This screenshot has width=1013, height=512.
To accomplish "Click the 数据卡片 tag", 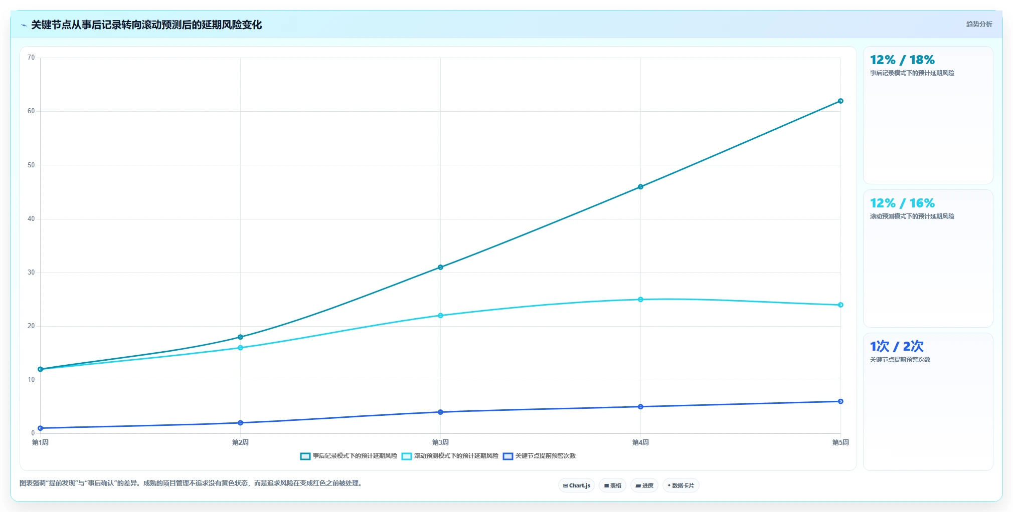I will click(681, 485).
